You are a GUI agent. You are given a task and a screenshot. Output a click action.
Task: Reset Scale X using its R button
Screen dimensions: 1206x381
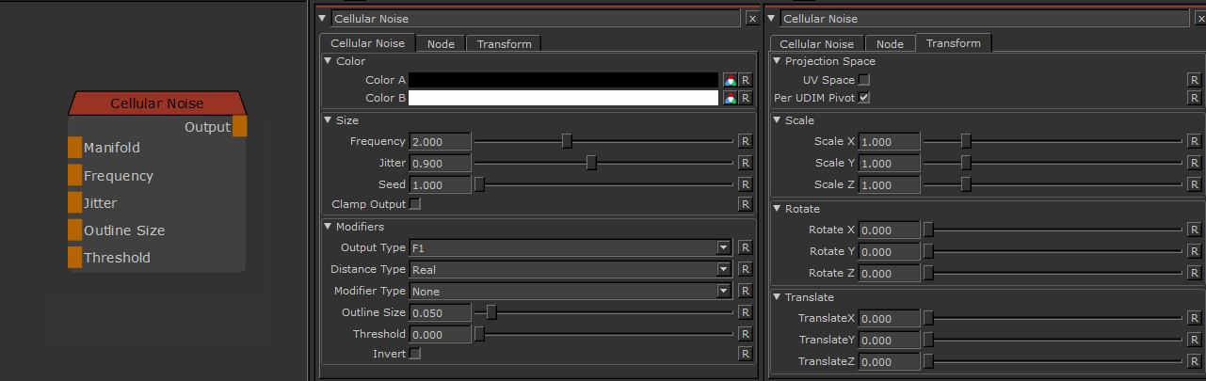(x=1195, y=141)
